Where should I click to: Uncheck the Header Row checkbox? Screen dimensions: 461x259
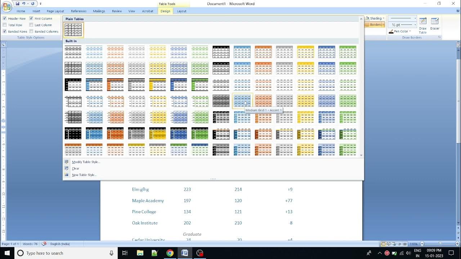pos(5,18)
